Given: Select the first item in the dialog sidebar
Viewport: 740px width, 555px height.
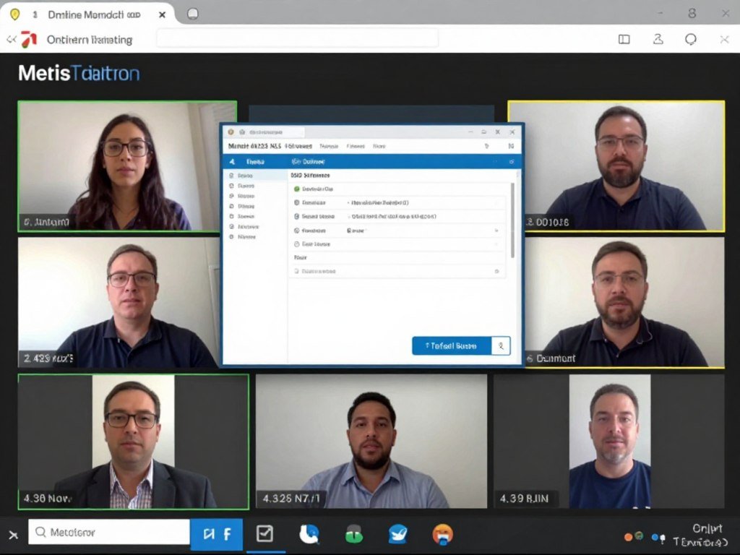Looking at the screenshot, I should pyautogui.click(x=246, y=176).
